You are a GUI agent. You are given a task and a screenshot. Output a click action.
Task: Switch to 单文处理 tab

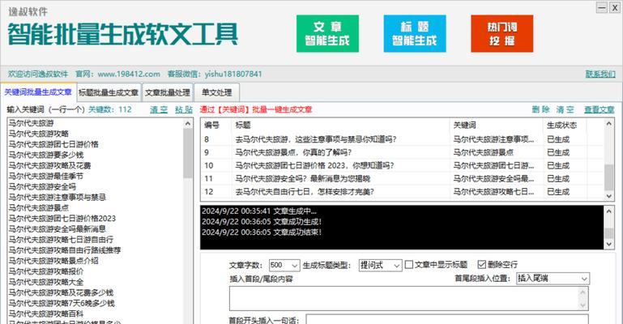tap(216, 92)
